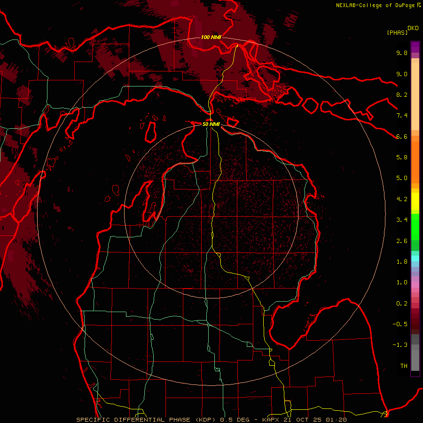Select the 0.2 scale value
The image size is (423, 423).
tap(402, 304)
